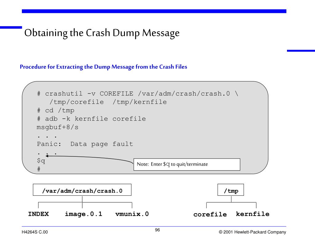Click the page number "96" in the footer
The image size is (315, 236).
click(157, 230)
